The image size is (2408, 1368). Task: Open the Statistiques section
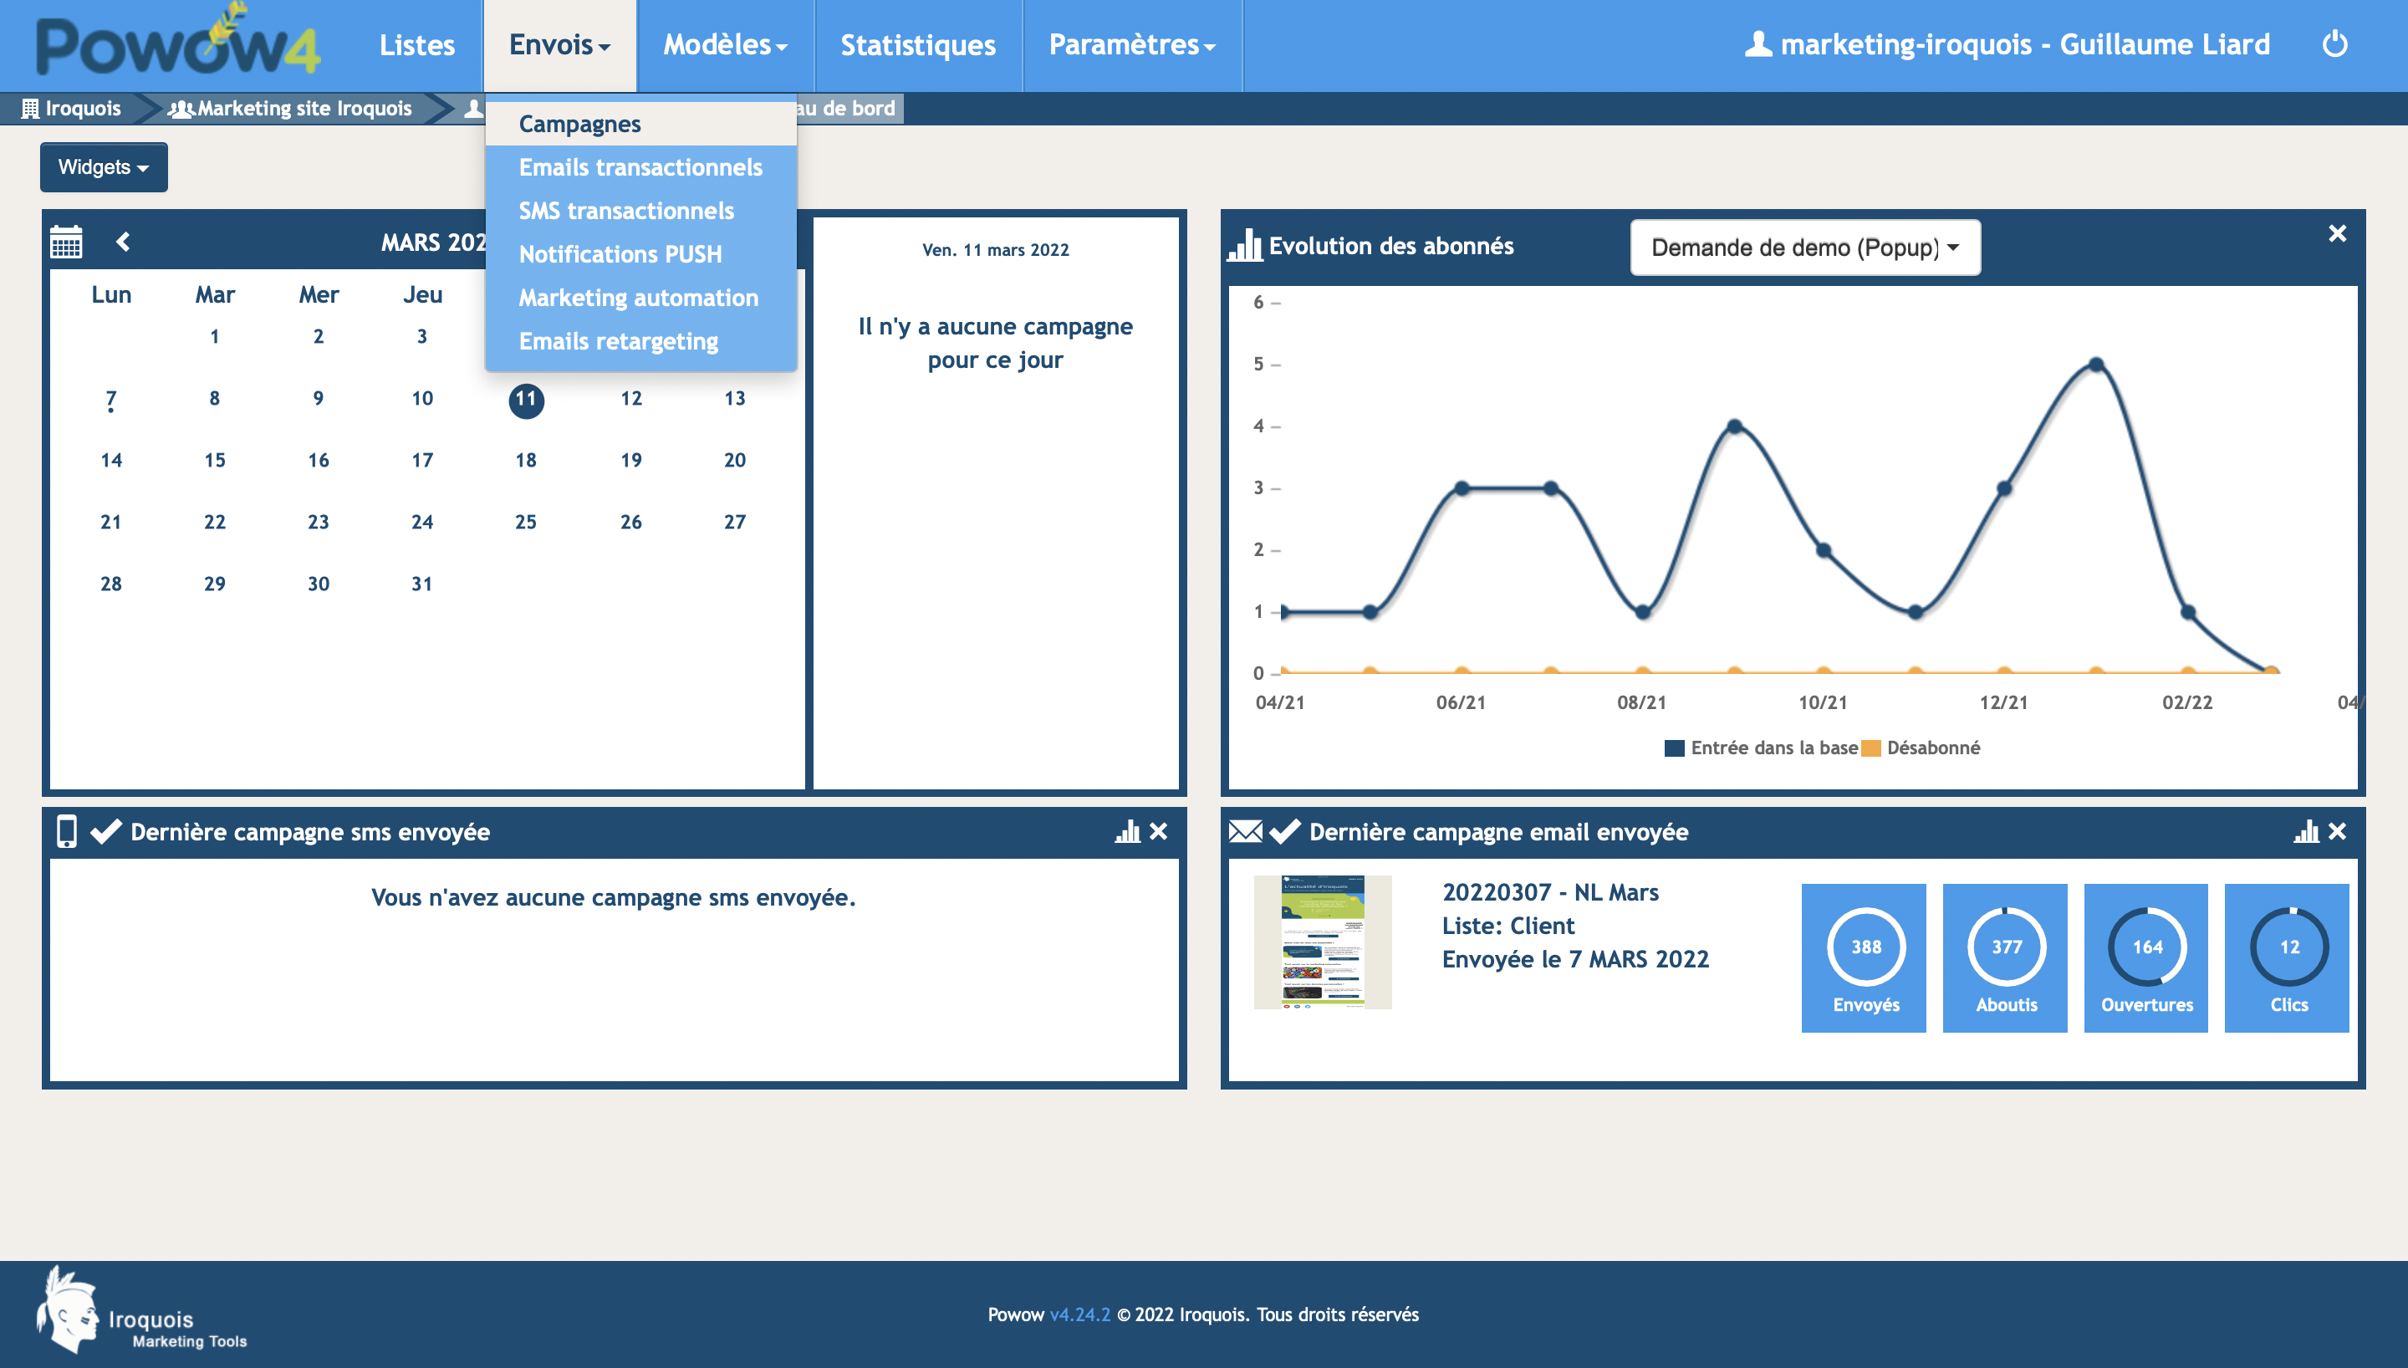(919, 44)
